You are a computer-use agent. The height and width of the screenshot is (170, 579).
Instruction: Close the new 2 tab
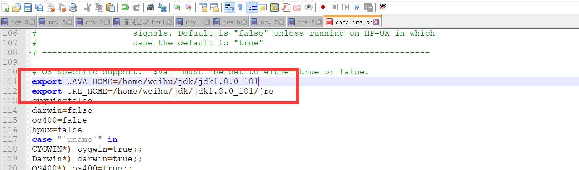pos(107,22)
